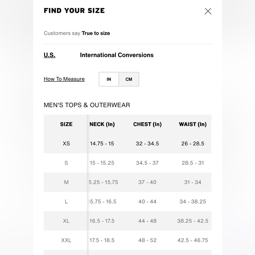
Task: Select the XXL size row label
Action: tap(66, 240)
